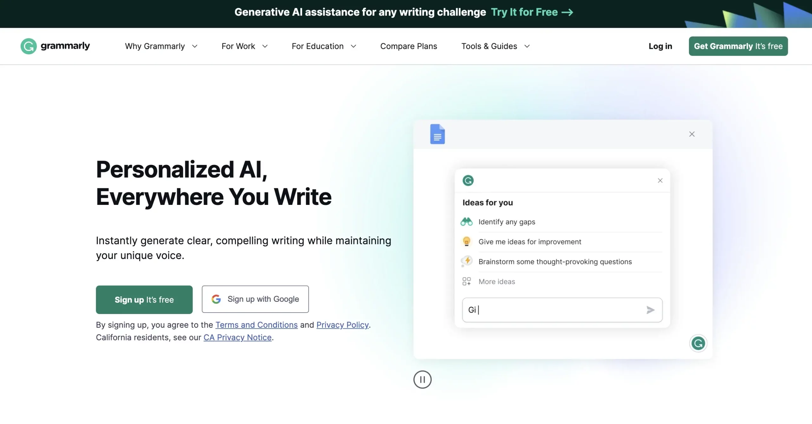Expand the For Work menu chevron
812x424 pixels.
pos(265,46)
